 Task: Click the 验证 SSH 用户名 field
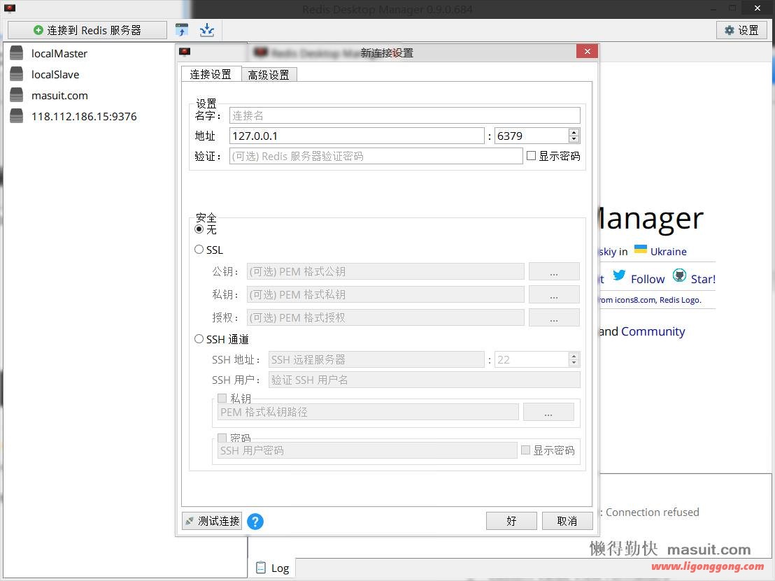[424, 380]
